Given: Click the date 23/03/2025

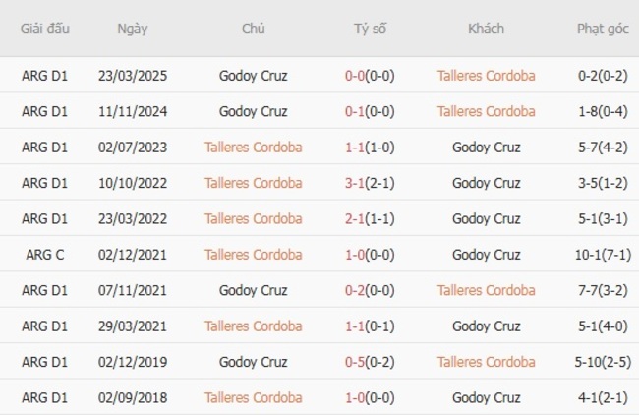Looking at the screenshot, I should pyautogui.click(x=133, y=76).
